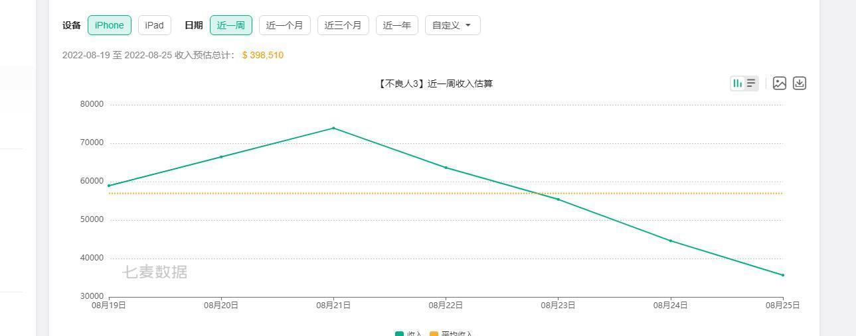
Task: Choose the 近一周 date range
Action: click(231, 25)
